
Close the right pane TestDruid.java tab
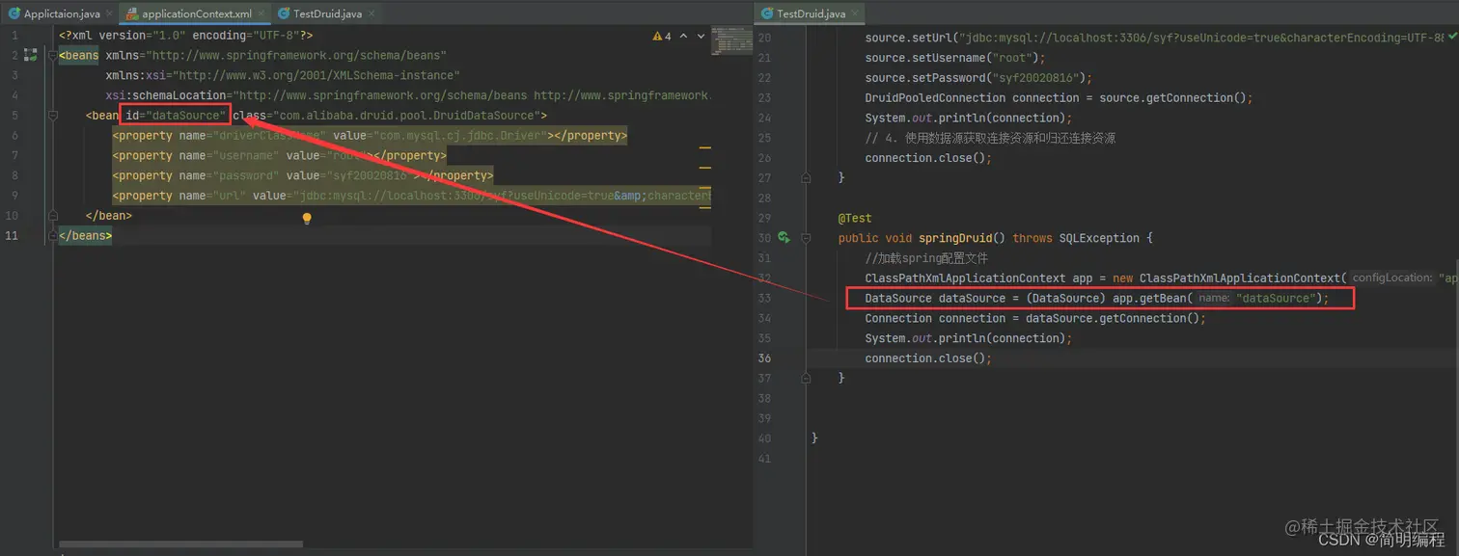click(854, 14)
